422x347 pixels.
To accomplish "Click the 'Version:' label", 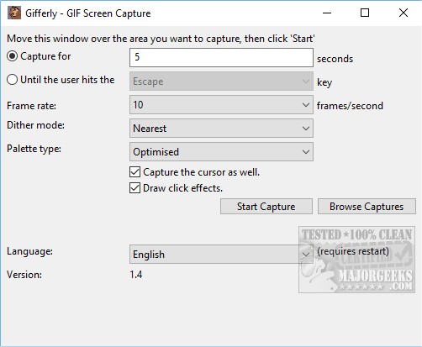I will tap(24, 275).
